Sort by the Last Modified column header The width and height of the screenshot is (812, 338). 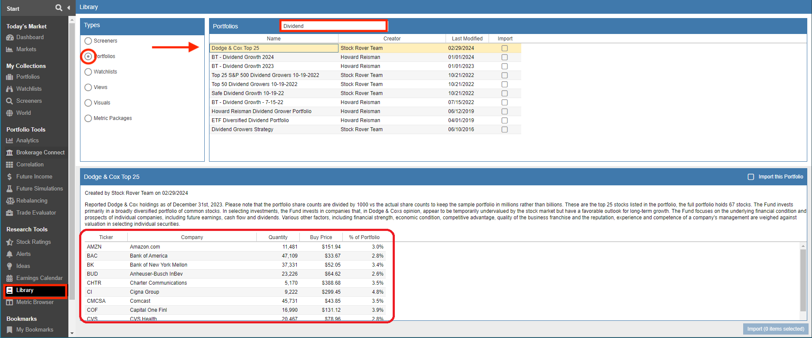tap(467, 39)
